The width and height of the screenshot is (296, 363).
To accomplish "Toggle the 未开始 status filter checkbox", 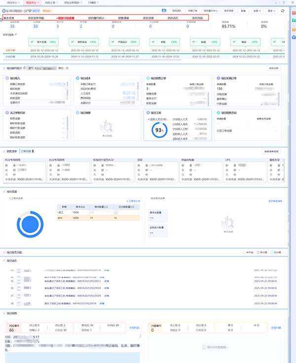I will (x=245, y=252).
